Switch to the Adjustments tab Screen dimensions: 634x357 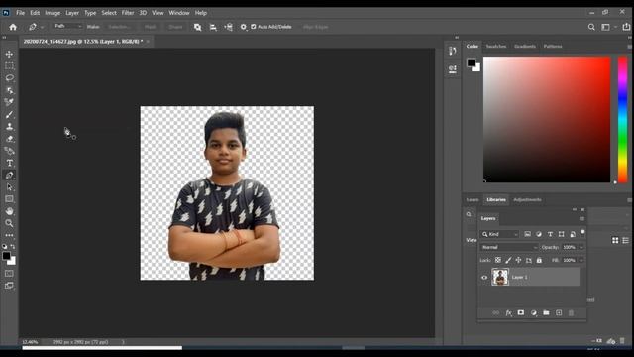[527, 200]
